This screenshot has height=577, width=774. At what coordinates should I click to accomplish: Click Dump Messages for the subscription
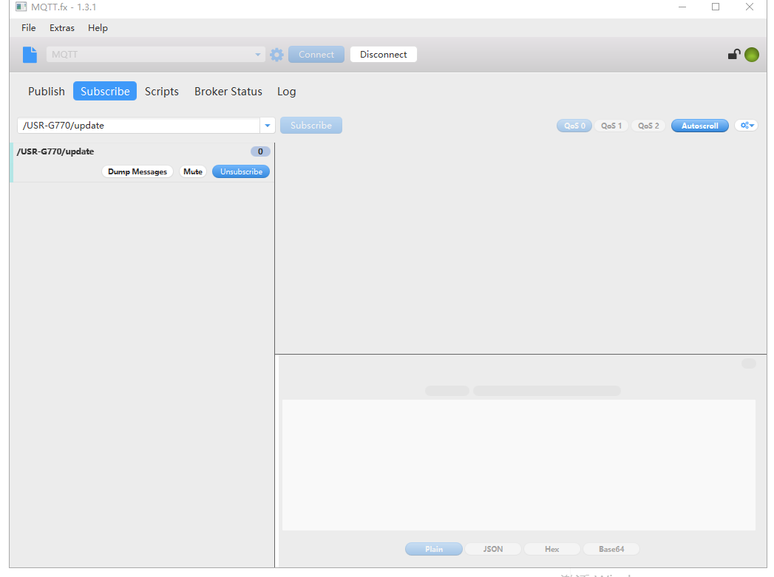tap(138, 171)
